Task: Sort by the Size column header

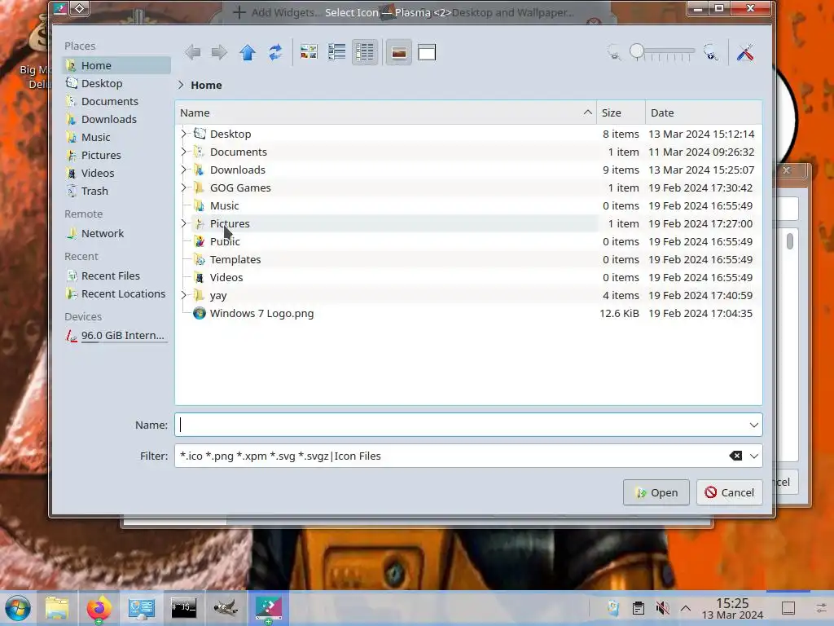Action: coord(621,112)
